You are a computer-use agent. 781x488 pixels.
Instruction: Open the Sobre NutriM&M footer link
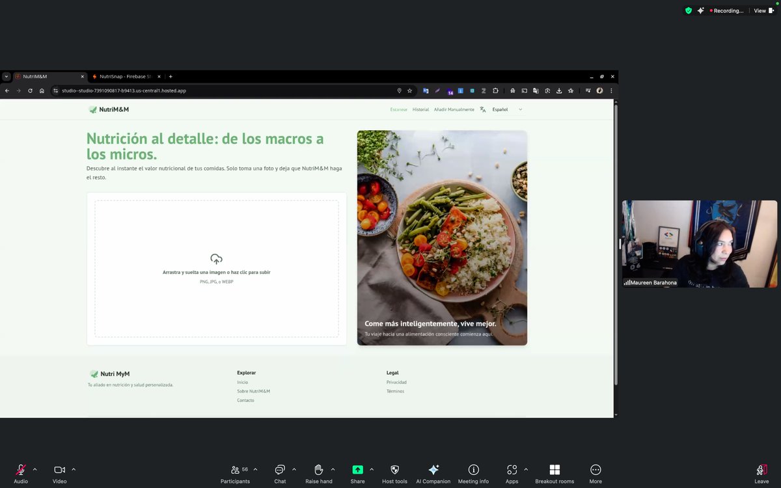coord(253,392)
